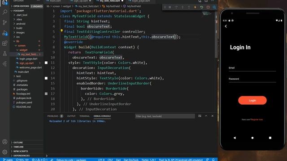
Task: Open the Source Control view
Action: pos(5,22)
